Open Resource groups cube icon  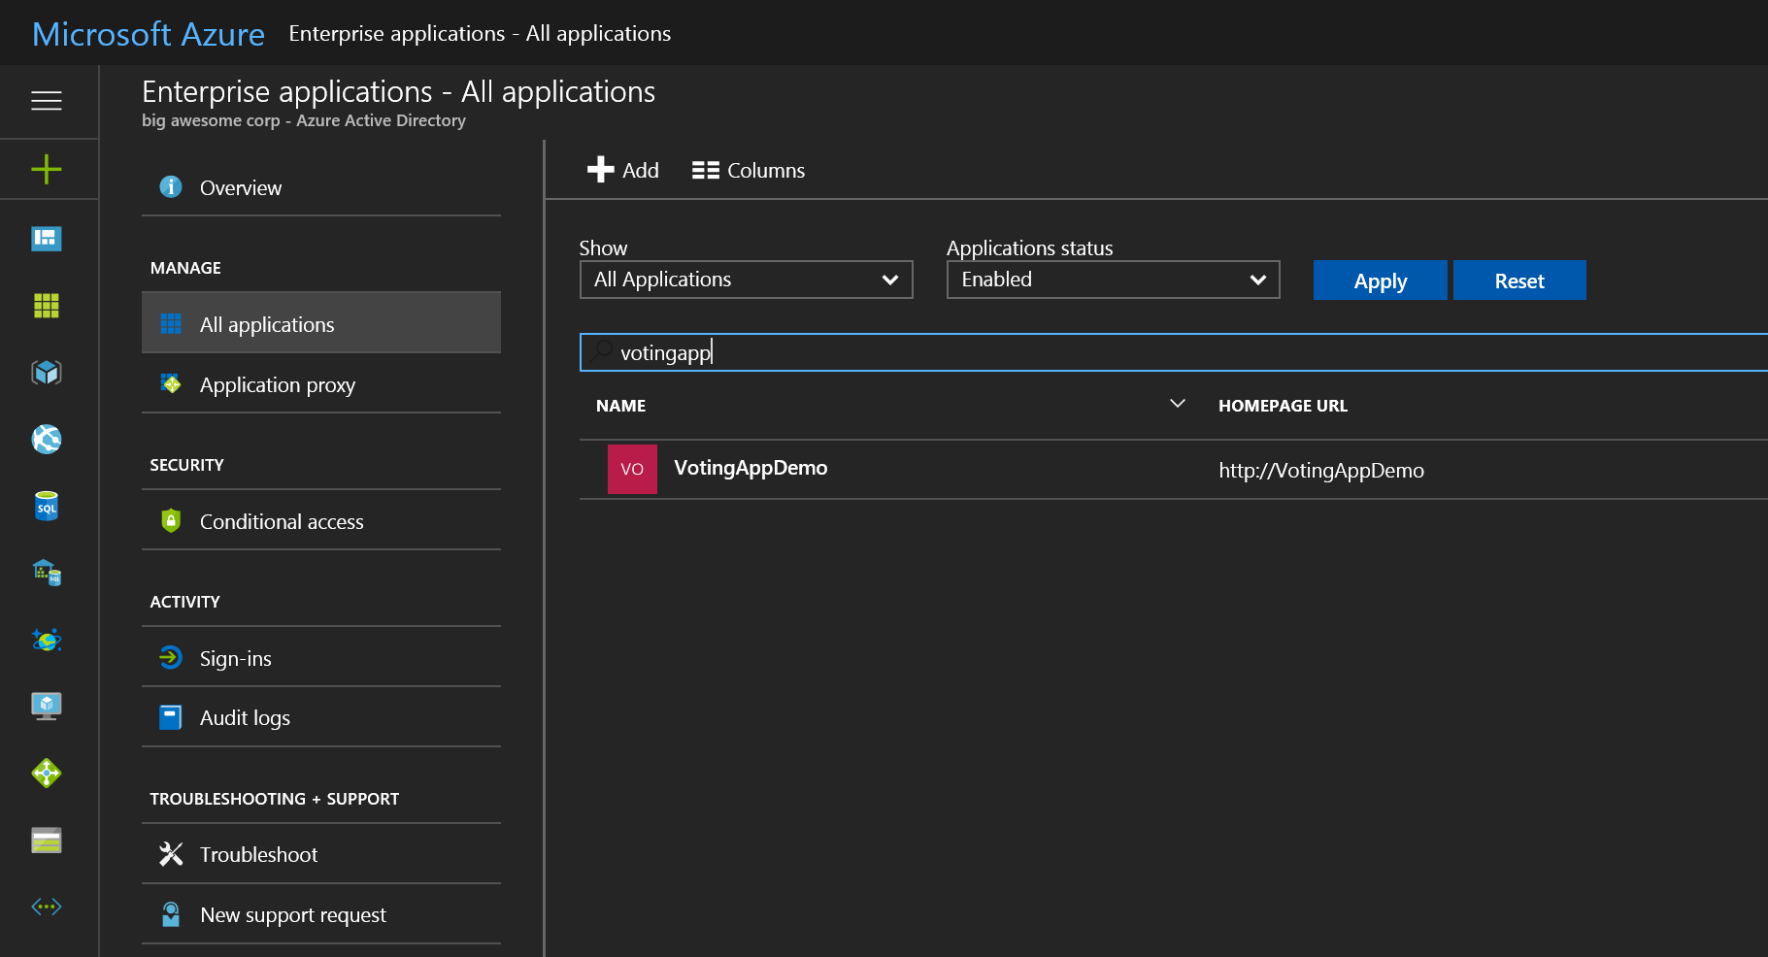tap(47, 373)
